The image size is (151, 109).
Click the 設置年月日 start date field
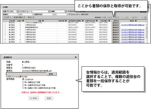(47, 14)
